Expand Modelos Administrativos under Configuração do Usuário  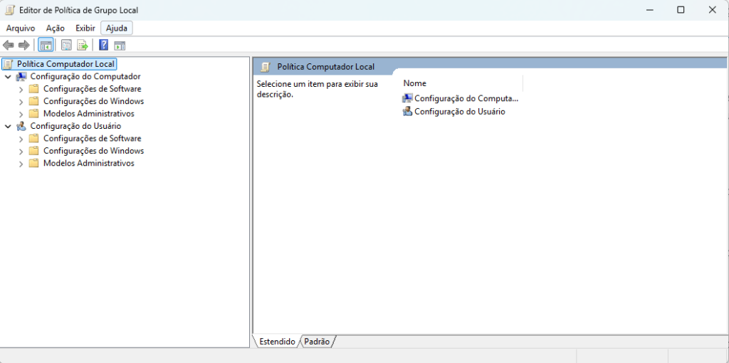pos(21,164)
